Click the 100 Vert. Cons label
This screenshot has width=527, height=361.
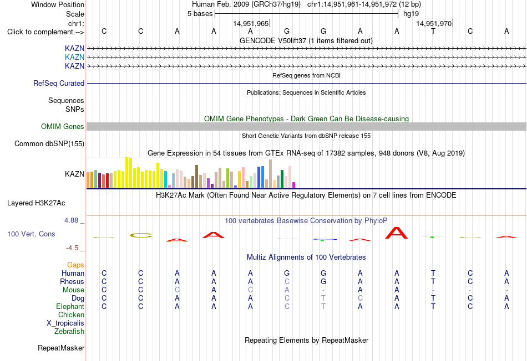[31, 234]
